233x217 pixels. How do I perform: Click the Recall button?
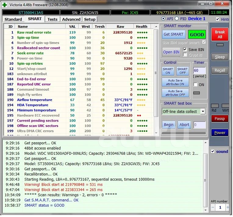220,71
